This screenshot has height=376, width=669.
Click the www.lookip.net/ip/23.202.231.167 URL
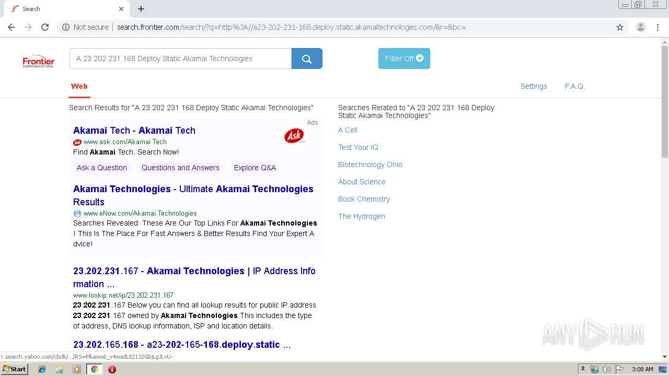click(123, 295)
